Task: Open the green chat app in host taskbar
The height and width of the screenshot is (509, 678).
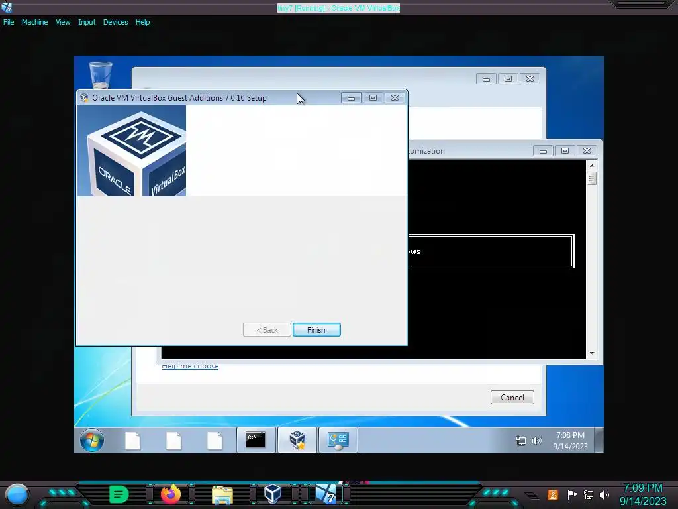Action: [119, 494]
